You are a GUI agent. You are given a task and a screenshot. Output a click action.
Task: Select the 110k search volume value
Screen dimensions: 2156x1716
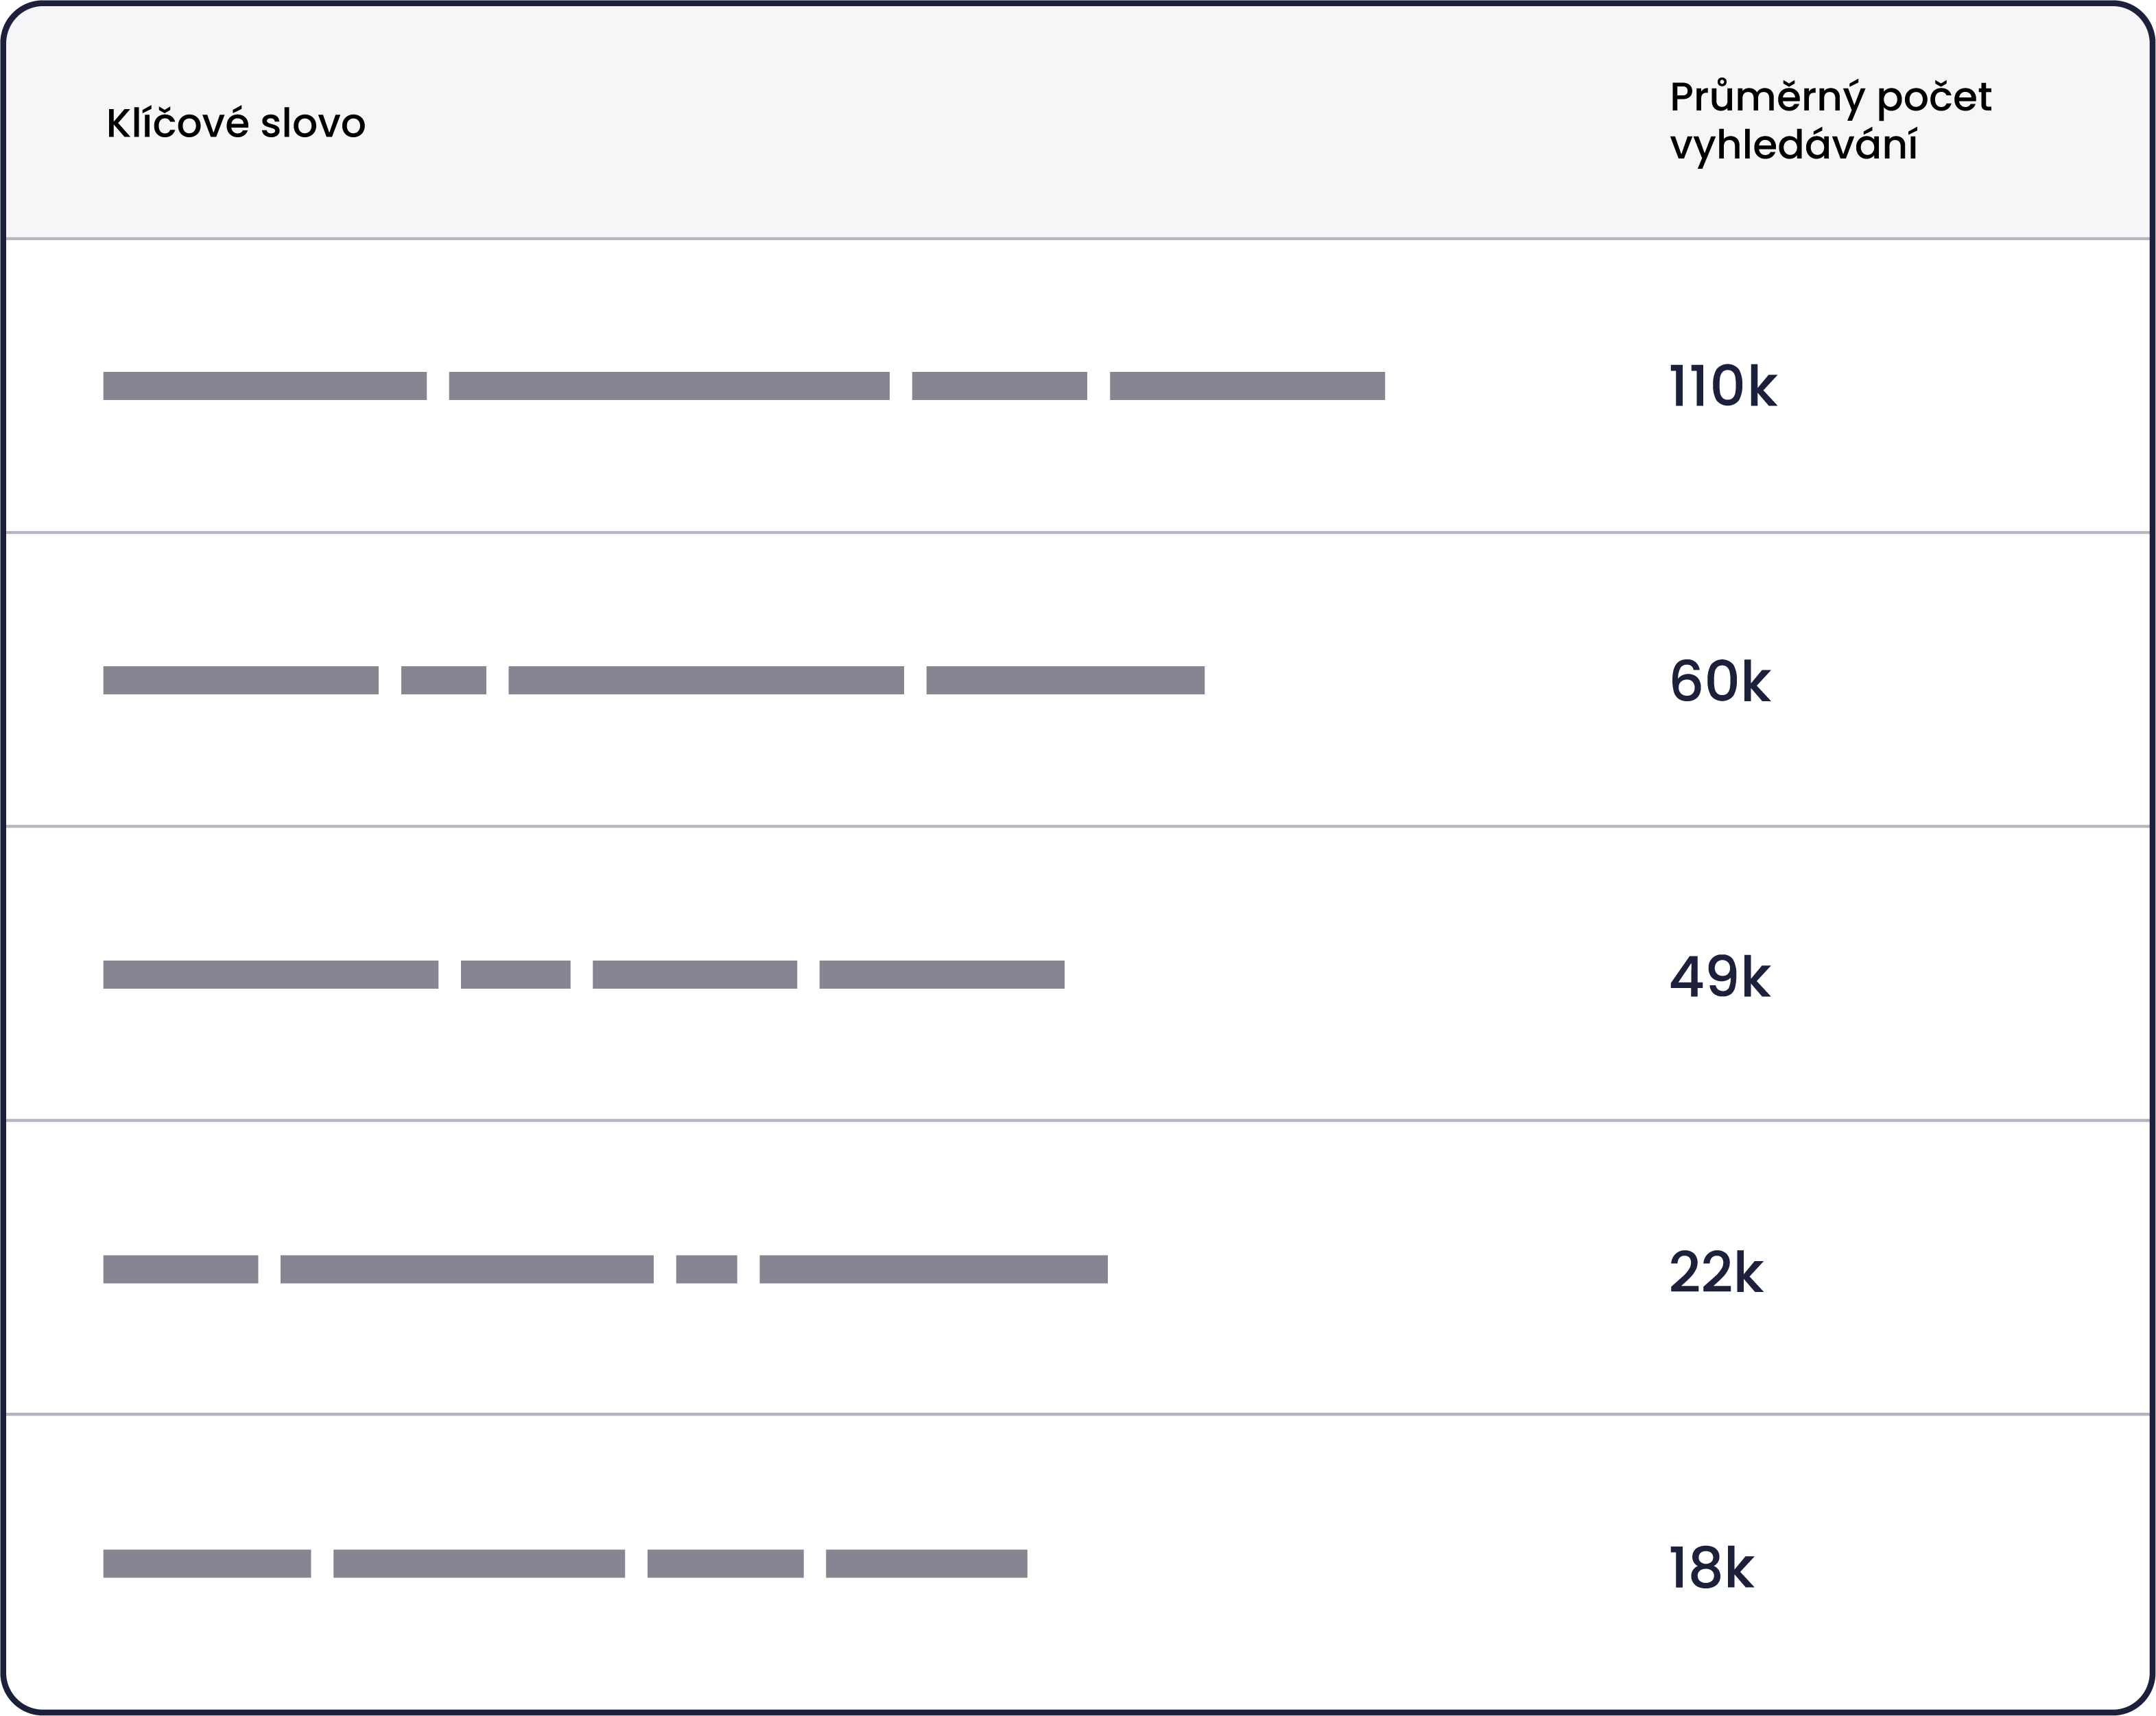1722,387
